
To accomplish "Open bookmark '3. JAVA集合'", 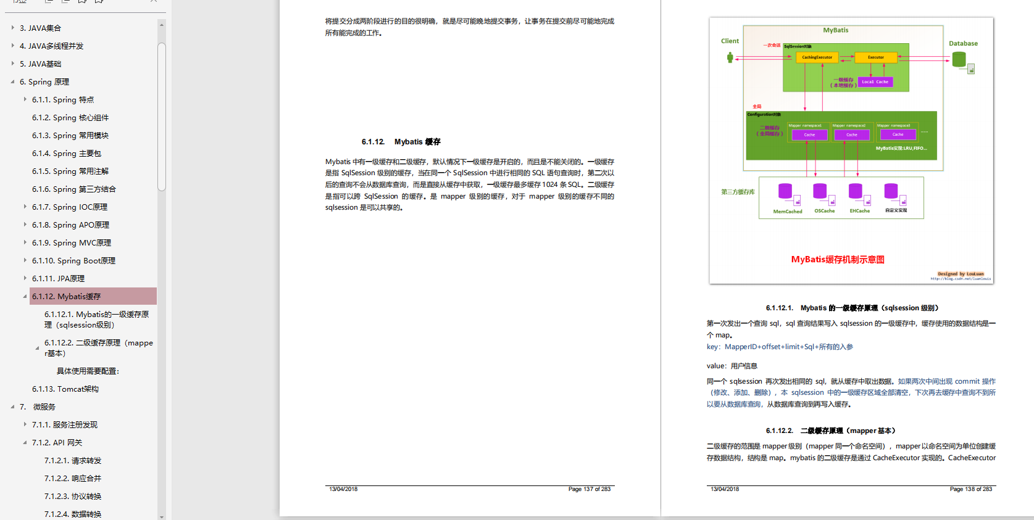I will coord(40,28).
